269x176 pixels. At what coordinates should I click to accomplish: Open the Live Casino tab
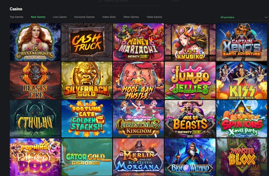click(x=60, y=17)
